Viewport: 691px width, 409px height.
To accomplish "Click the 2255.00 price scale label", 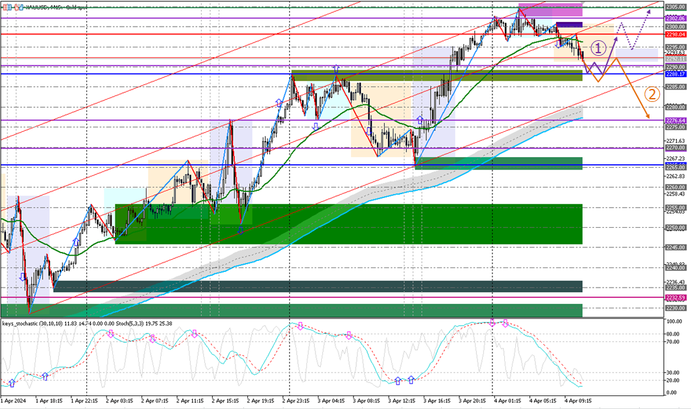I will click(675, 208).
